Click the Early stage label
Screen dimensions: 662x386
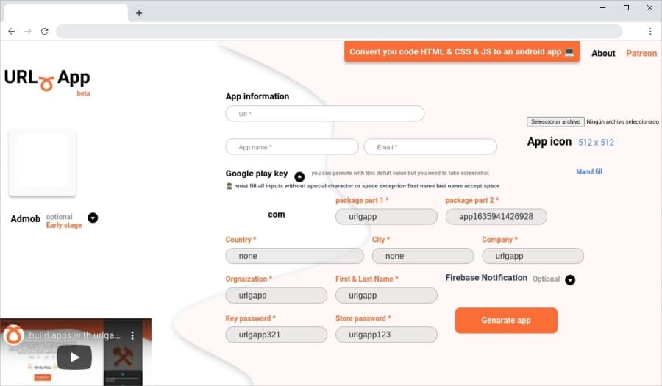tap(64, 225)
